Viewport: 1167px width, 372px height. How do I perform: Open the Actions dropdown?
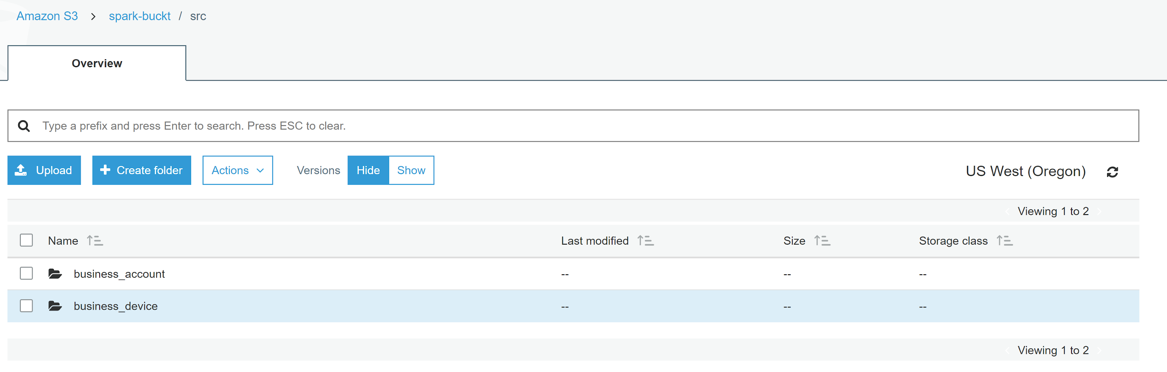point(237,170)
